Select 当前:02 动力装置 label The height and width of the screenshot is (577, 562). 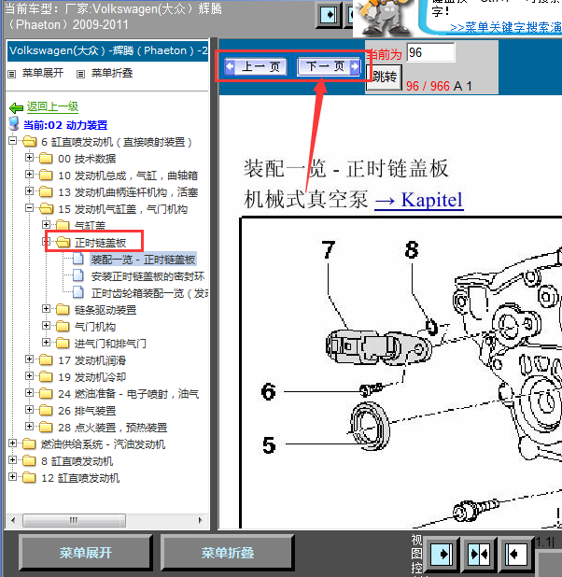(x=65, y=125)
